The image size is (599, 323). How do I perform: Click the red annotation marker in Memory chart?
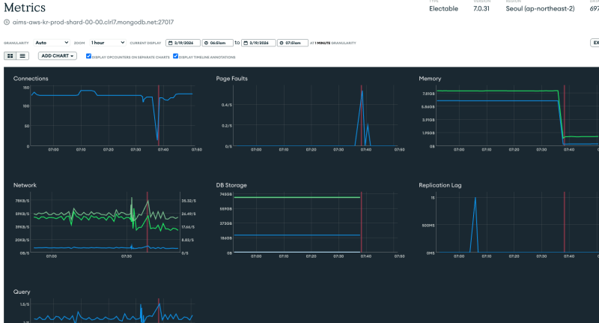(564, 112)
